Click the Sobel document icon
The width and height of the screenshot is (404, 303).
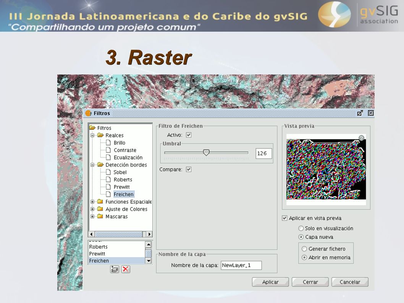point(108,172)
